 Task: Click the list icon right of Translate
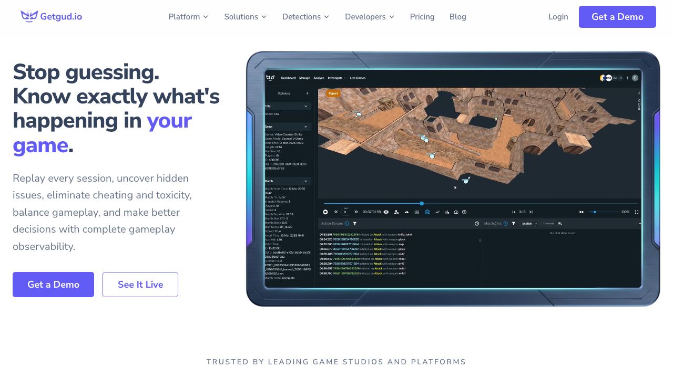560,224
